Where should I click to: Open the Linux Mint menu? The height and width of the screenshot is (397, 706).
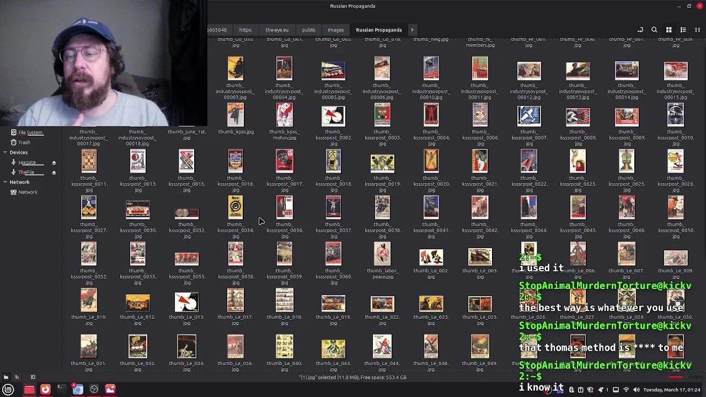(8, 389)
